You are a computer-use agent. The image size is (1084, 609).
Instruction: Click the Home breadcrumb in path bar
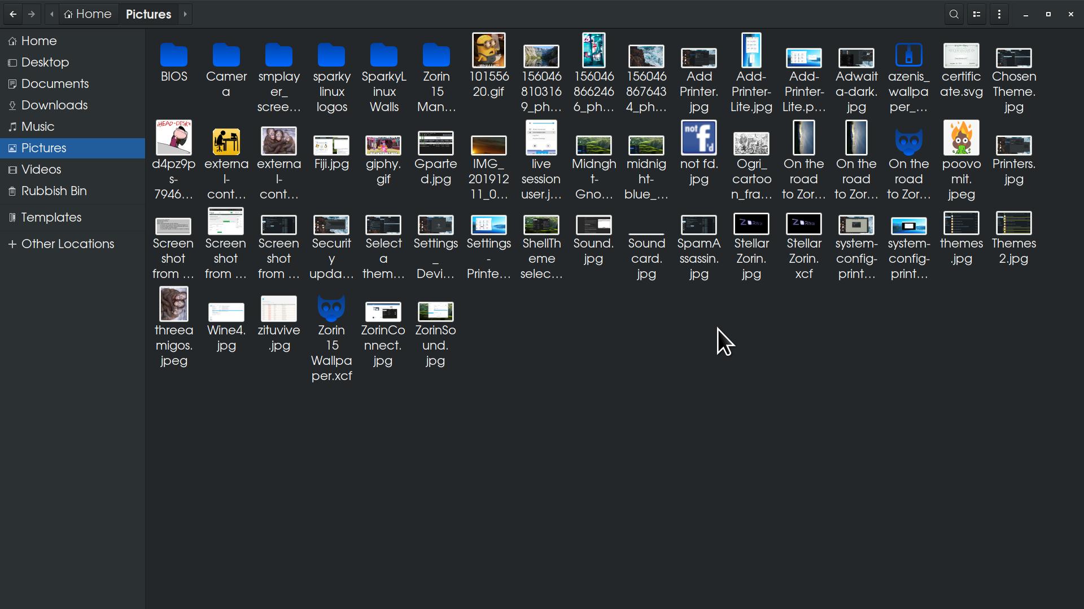tap(88, 14)
